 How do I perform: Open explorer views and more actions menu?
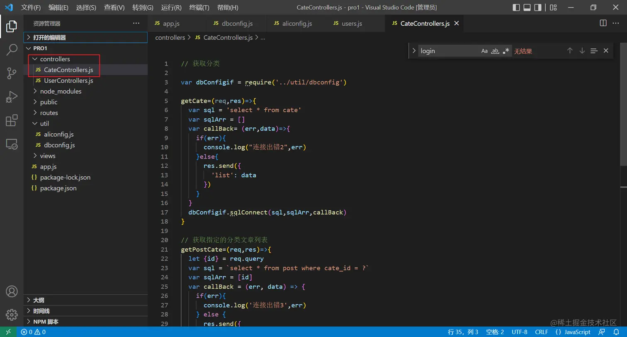pos(136,23)
